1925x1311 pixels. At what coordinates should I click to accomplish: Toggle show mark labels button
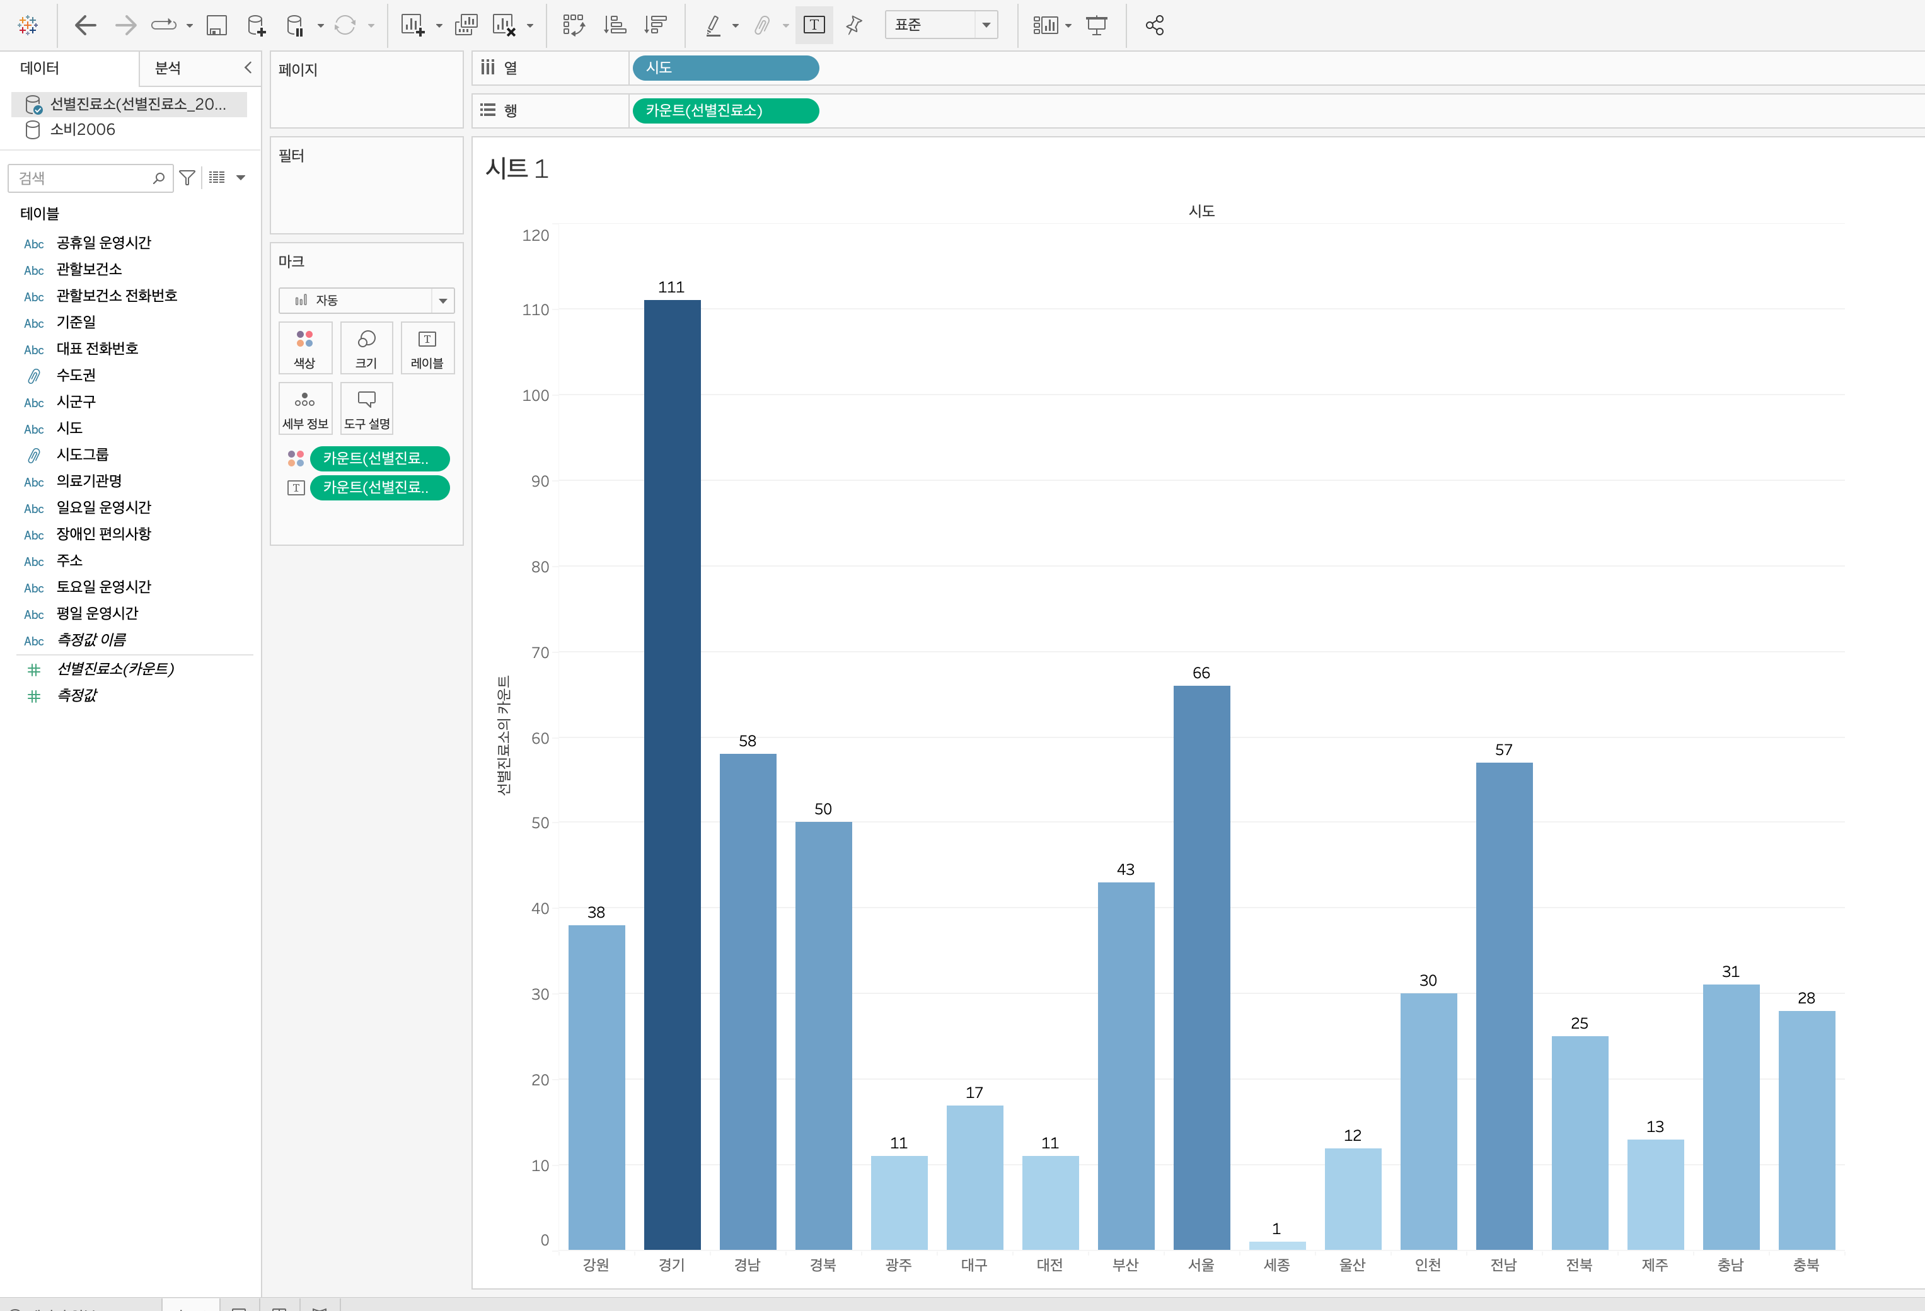(814, 26)
